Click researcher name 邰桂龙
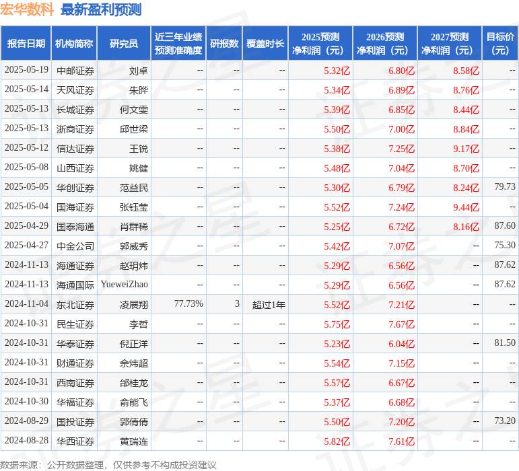The height and width of the screenshot is (471, 519). (x=134, y=383)
